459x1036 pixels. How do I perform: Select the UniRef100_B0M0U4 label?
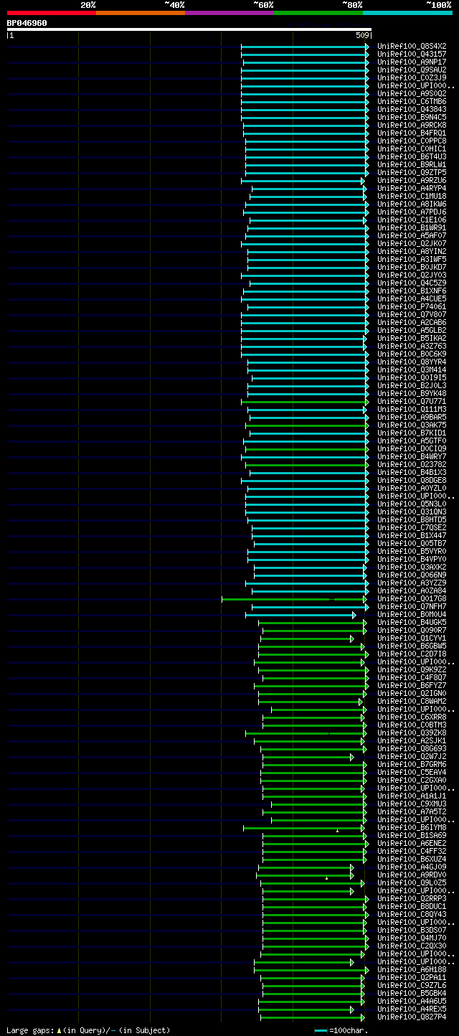pos(412,614)
